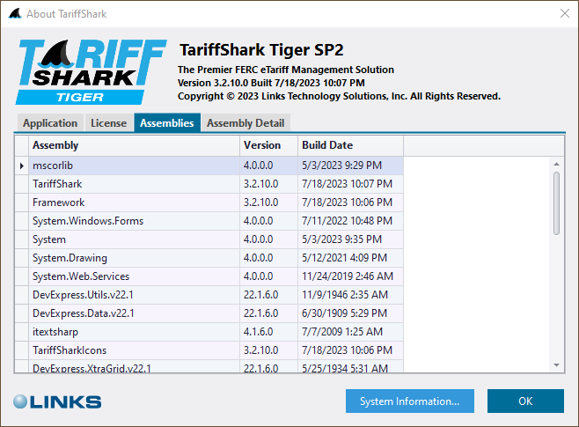Click the shark fin title bar icon
579x427 pixels.
pyautogui.click(x=15, y=14)
